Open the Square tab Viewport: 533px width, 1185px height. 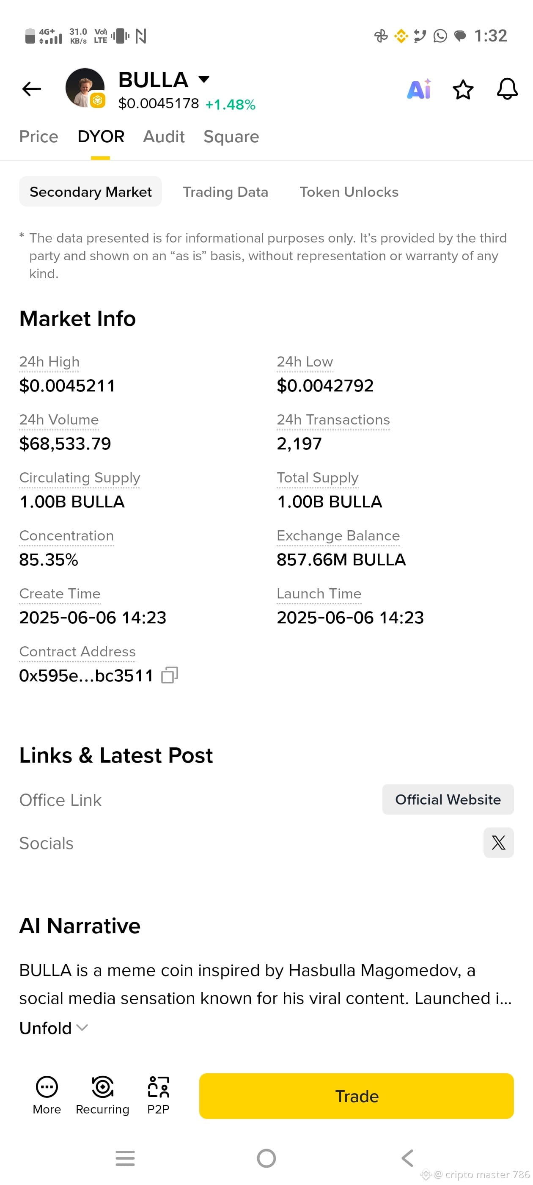tap(231, 137)
